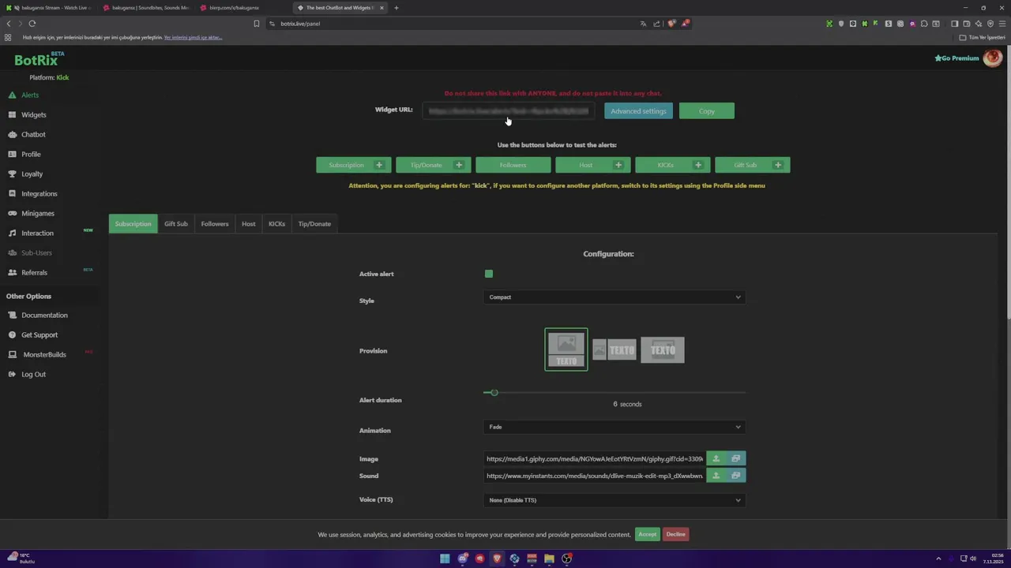Open the Minigames gamepad icon

12,214
